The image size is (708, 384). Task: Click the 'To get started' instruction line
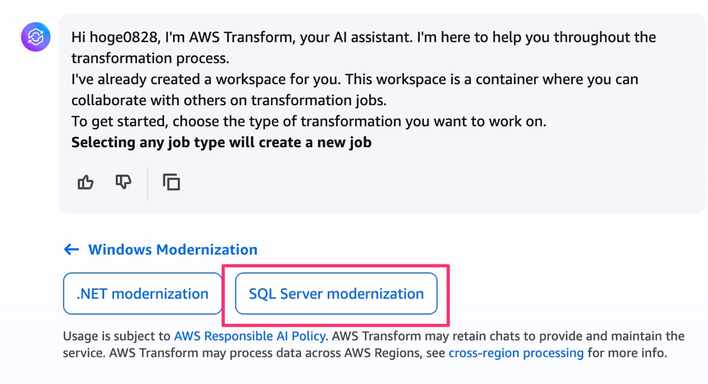click(x=308, y=121)
